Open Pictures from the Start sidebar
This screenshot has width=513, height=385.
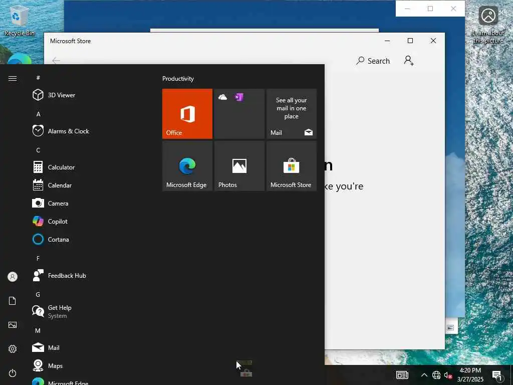[x=13, y=325]
